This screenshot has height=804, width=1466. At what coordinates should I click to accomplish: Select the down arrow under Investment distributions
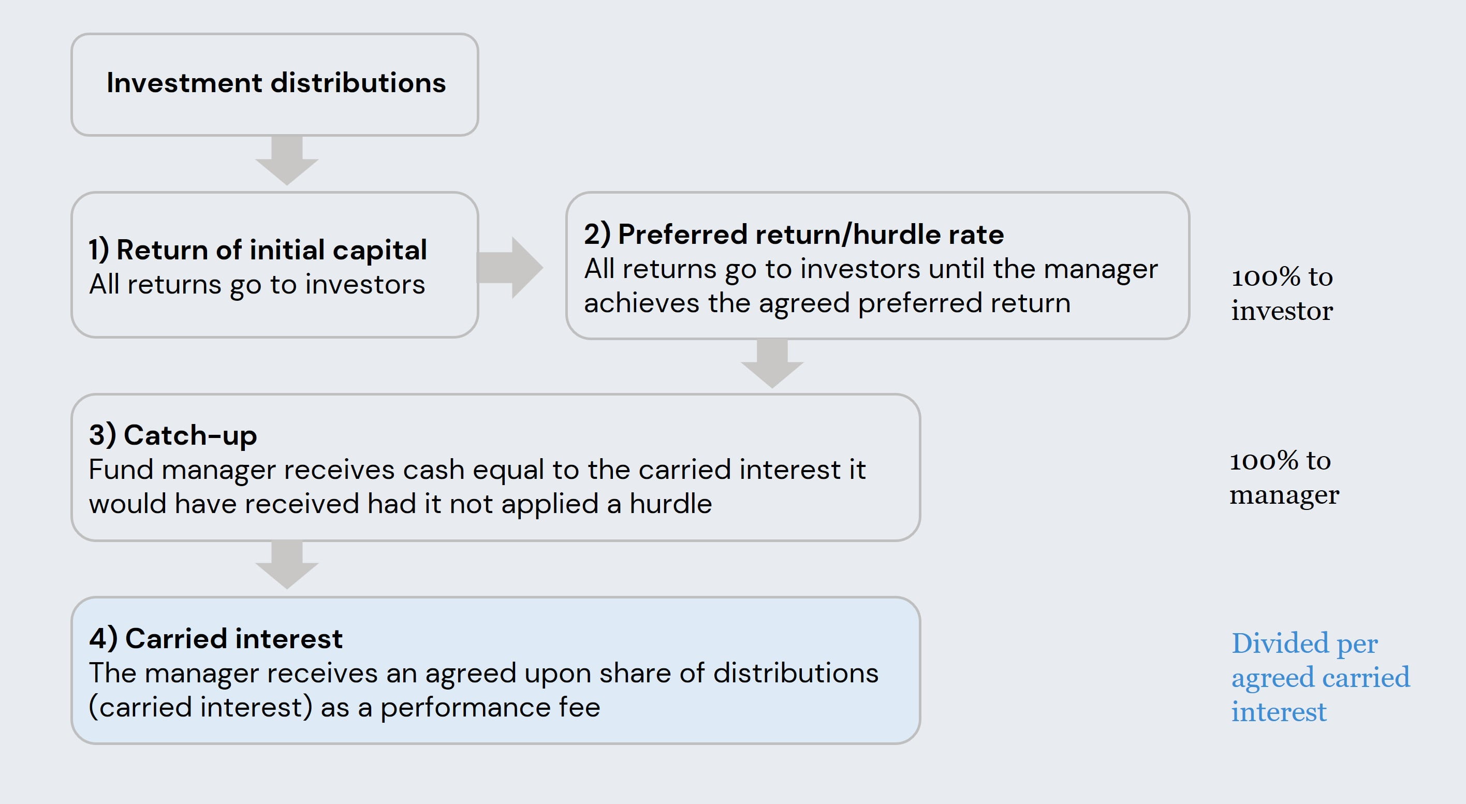tap(287, 160)
